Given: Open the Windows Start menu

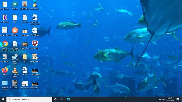Looking at the screenshot, I should tap(3, 99).
